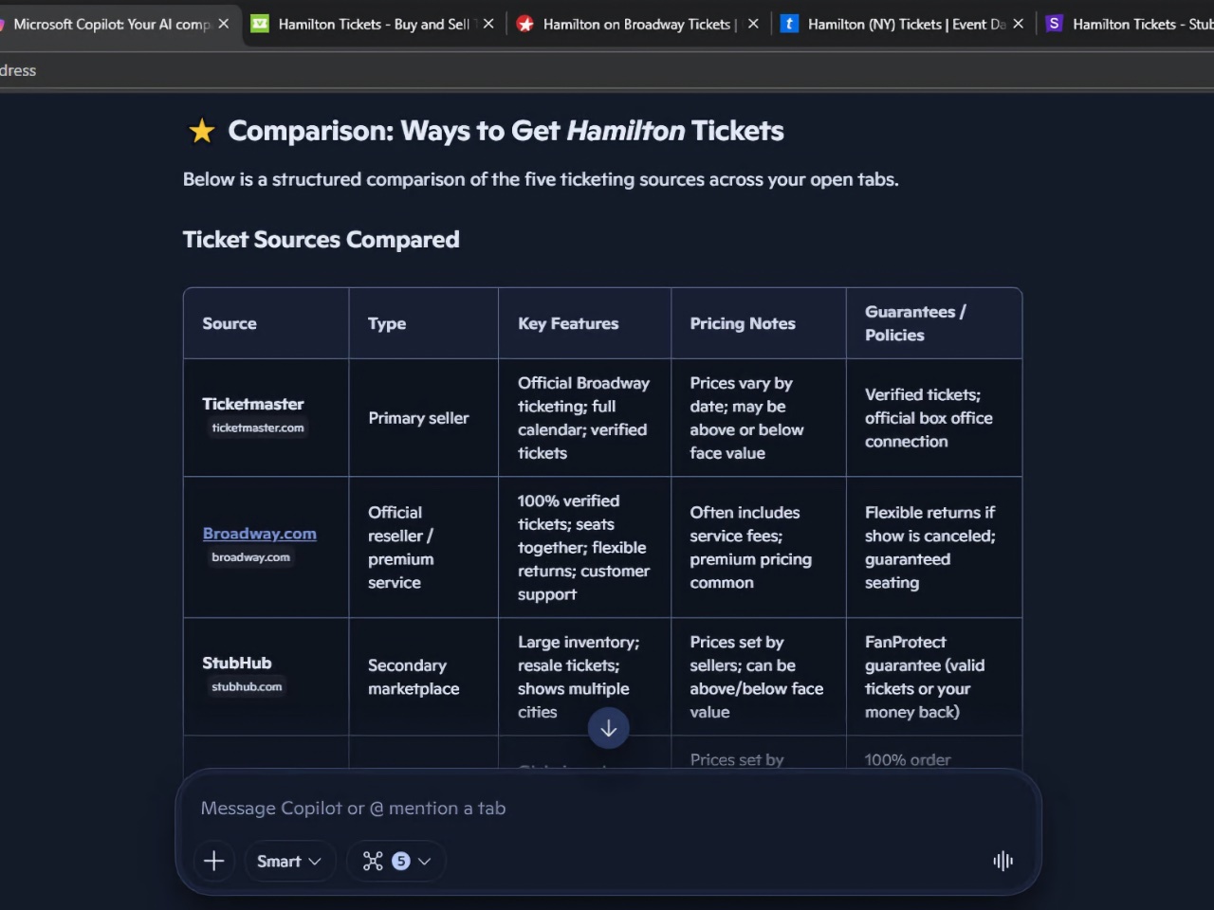Click the tabs context network icon
Screen dimensions: 1214x910
373,861
